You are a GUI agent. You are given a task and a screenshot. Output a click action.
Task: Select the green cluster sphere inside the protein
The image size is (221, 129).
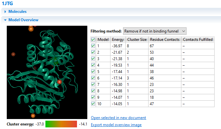tap(56, 61)
